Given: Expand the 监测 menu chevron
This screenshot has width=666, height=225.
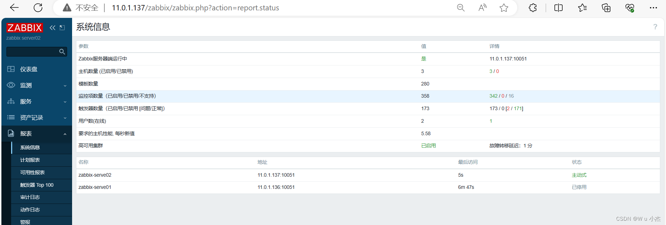Looking at the screenshot, I should click(x=65, y=85).
